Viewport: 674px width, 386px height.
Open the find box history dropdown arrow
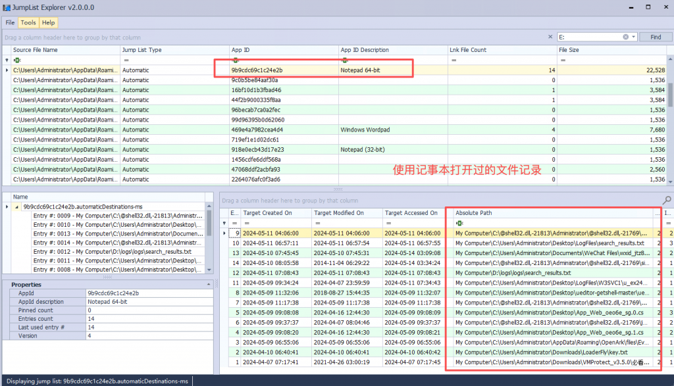click(x=633, y=37)
